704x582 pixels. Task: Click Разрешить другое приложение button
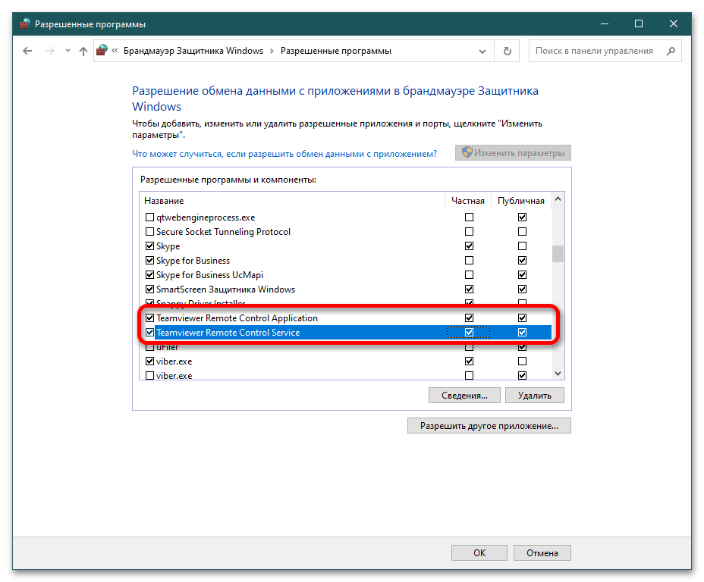(x=489, y=426)
